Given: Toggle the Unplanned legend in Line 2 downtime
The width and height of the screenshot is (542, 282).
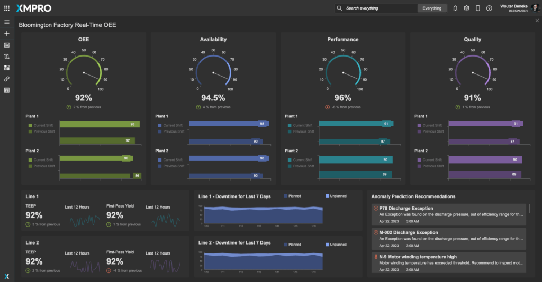Looking at the screenshot, I should click(x=335, y=244).
